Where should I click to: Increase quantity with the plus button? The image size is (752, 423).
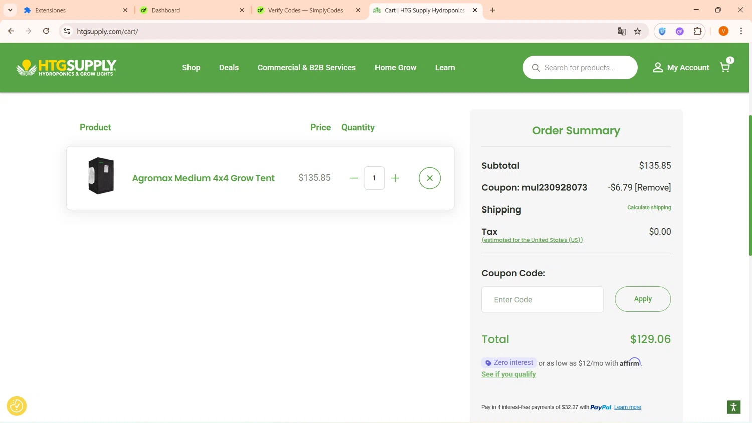[x=395, y=178]
